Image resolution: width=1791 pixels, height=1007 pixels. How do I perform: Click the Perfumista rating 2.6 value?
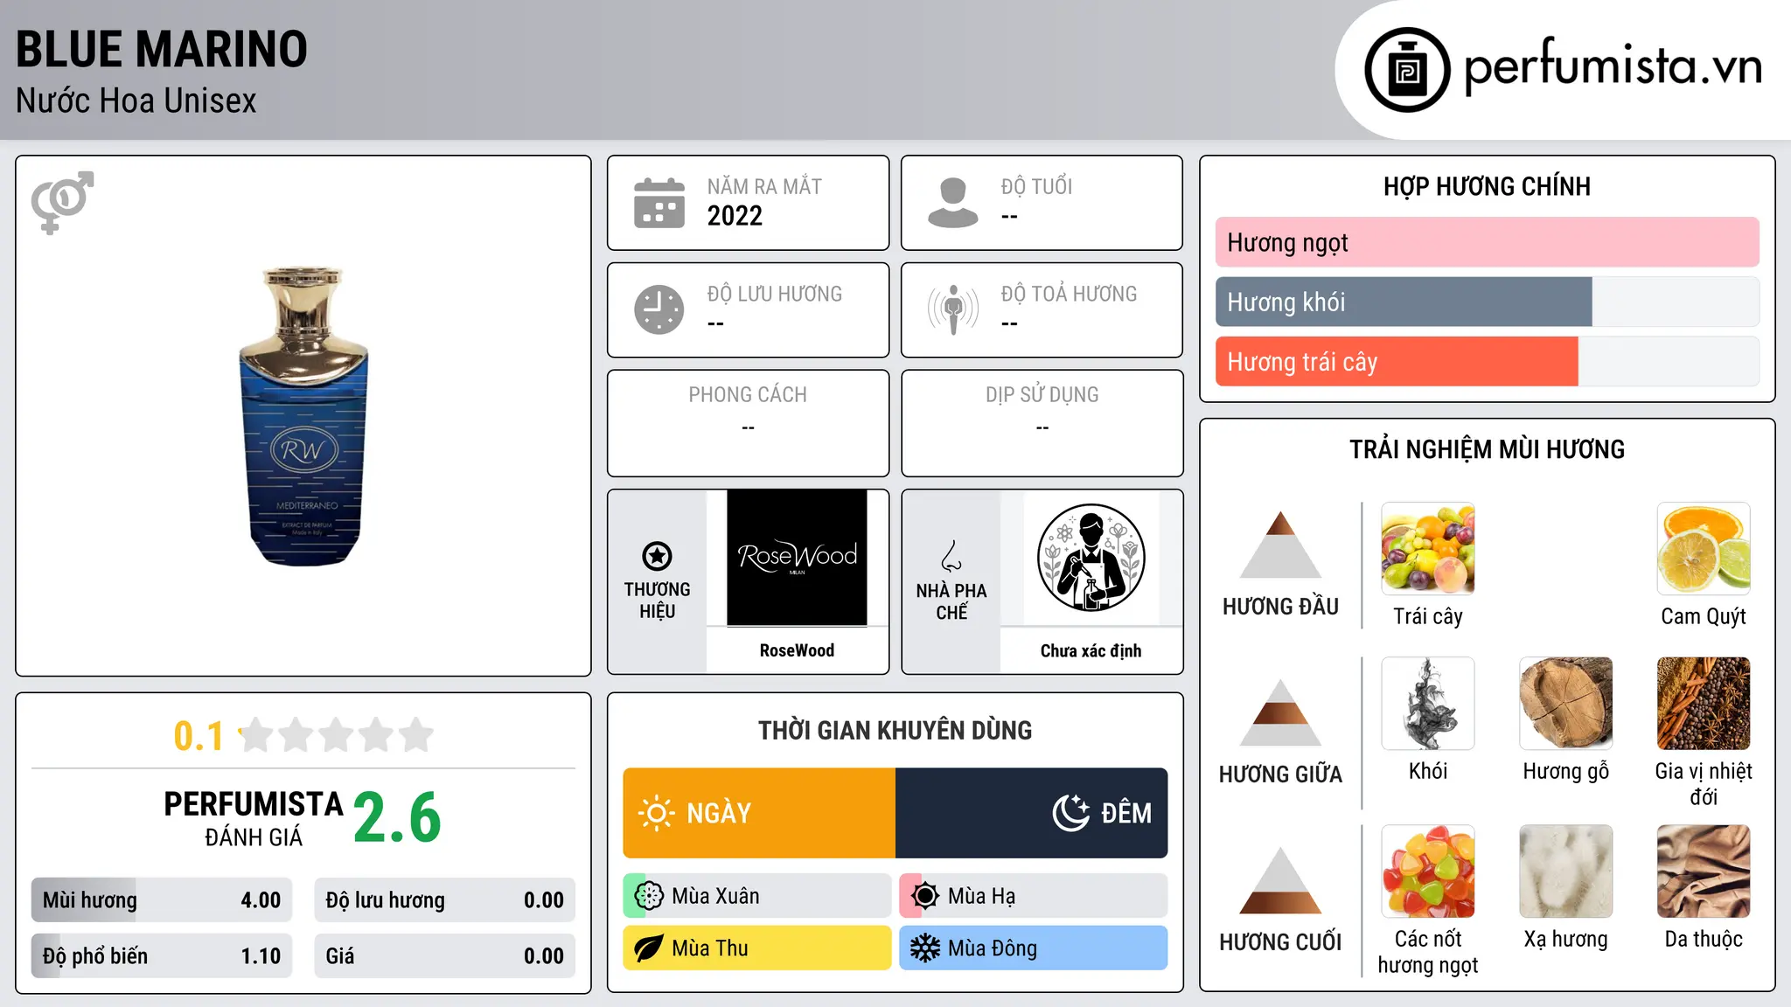click(398, 817)
